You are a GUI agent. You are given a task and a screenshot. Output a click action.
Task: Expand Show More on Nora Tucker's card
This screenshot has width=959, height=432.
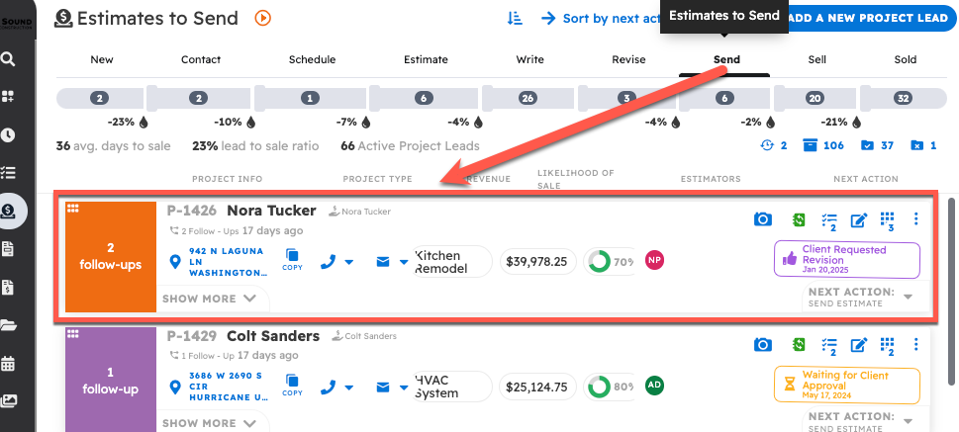pyautogui.click(x=209, y=298)
